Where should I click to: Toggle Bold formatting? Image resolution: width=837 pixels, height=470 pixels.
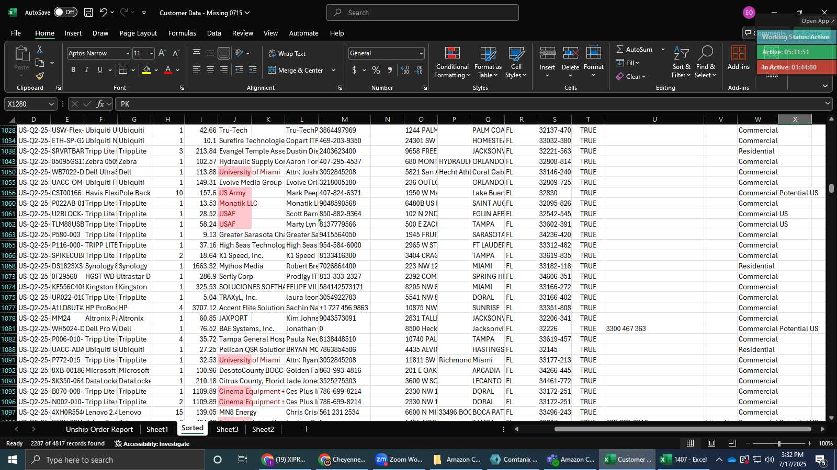coord(73,70)
